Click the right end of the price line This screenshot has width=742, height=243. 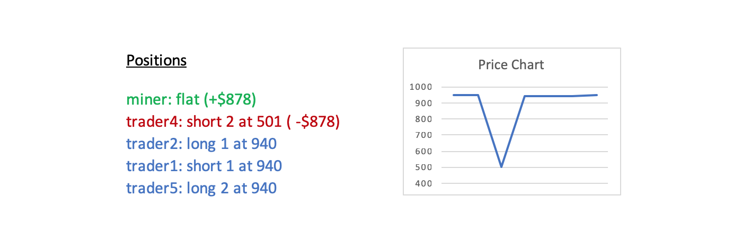click(x=597, y=95)
